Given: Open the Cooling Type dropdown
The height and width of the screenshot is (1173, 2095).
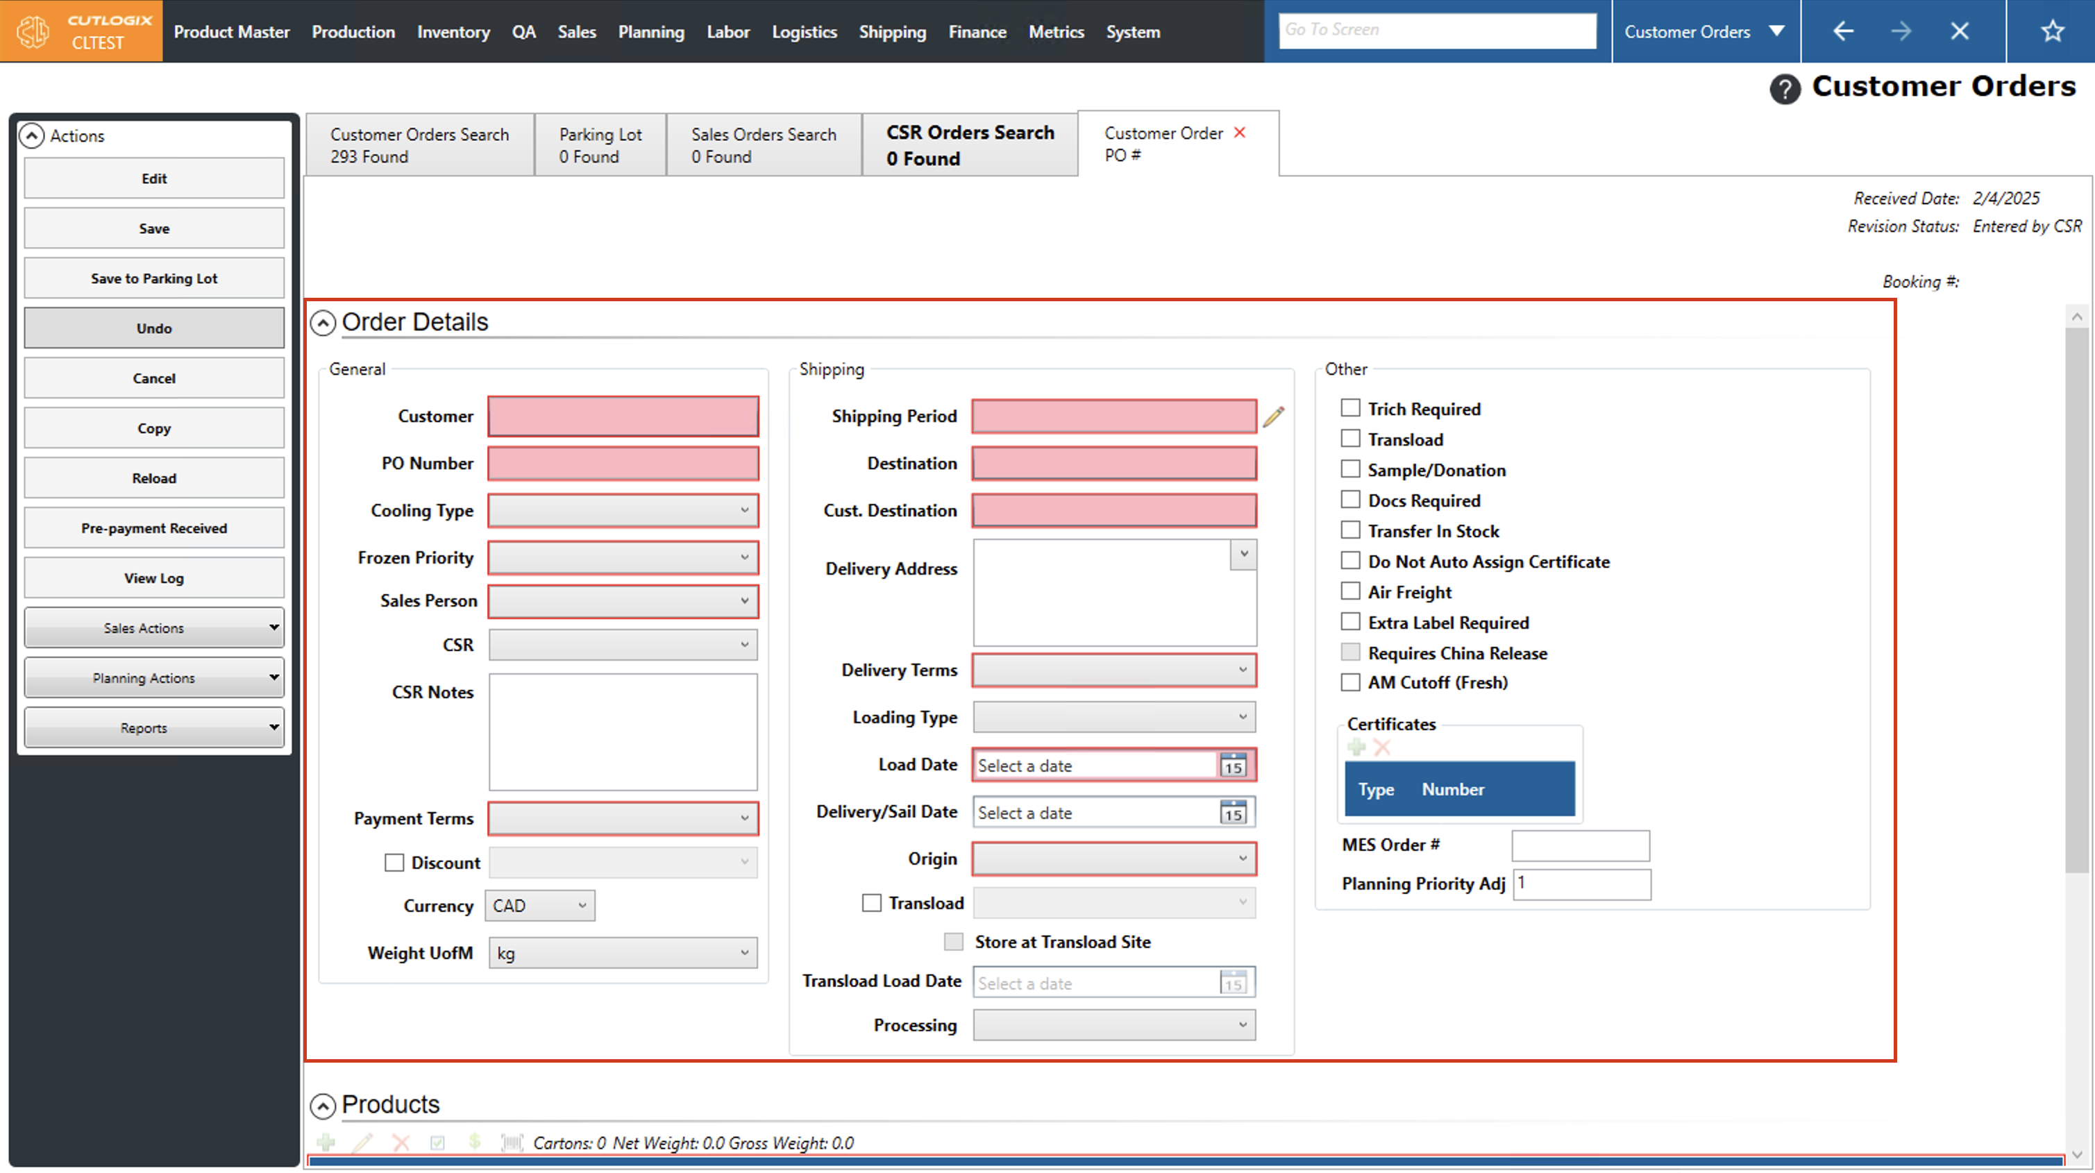Looking at the screenshot, I should click(x=623, y=511).
